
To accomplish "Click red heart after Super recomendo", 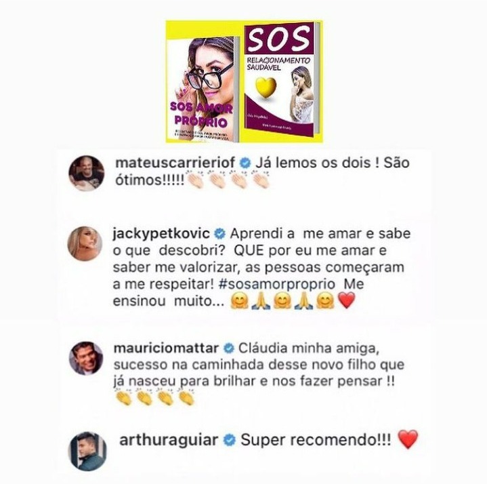I will point(408,439).
